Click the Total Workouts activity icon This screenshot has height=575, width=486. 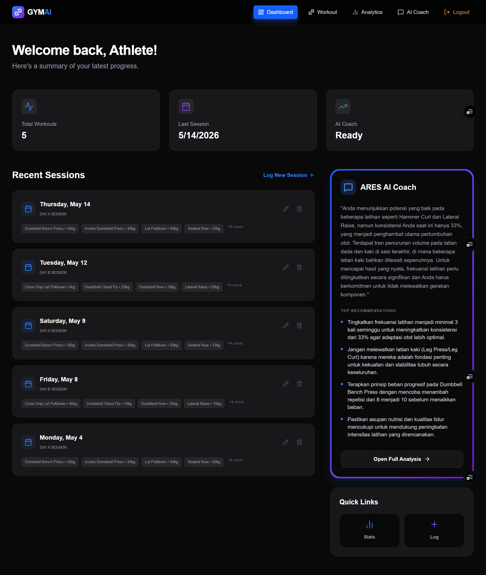pyautogui.click(x=29, y=106)
